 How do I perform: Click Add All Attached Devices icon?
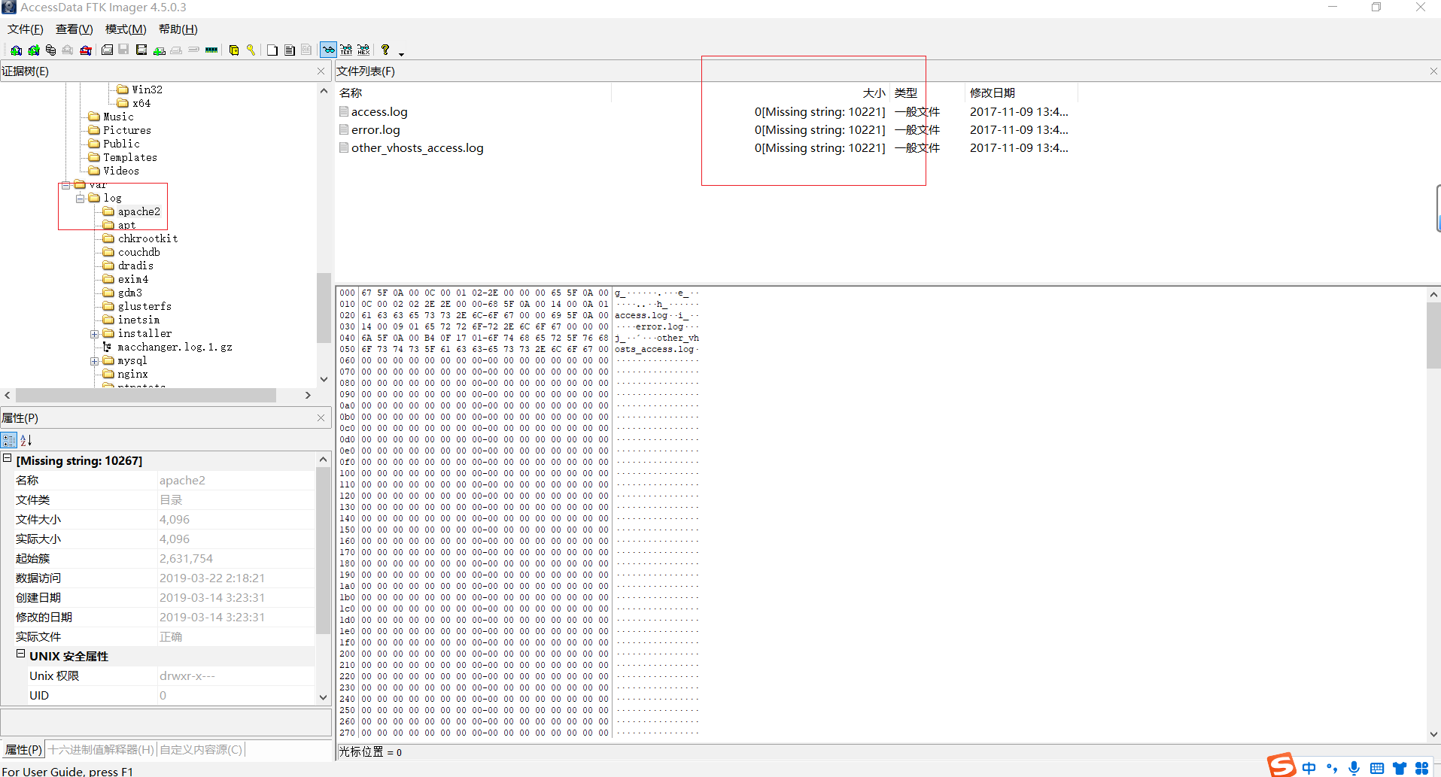pos(34,50)
